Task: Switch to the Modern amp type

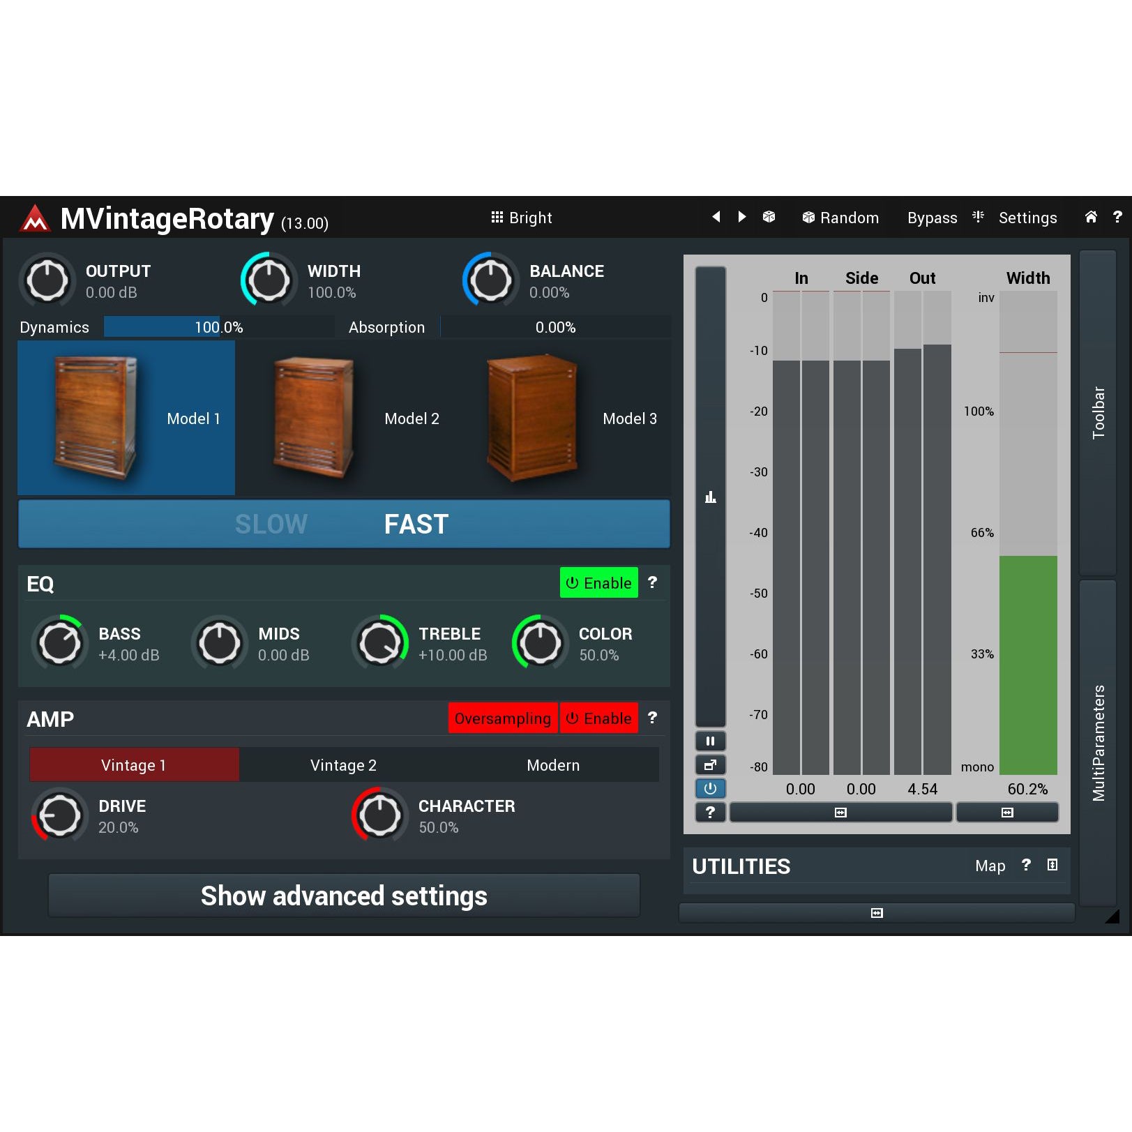Action: [553, 765]
